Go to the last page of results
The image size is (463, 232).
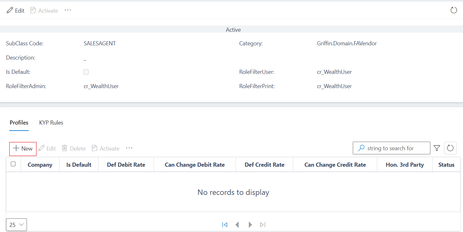(263, 225)
